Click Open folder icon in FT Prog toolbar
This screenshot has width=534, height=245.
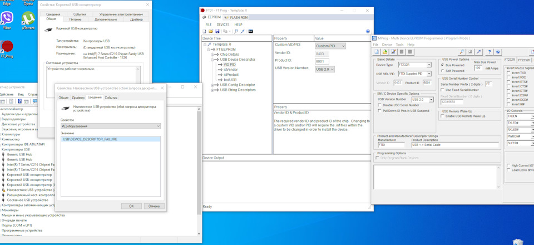click(x=211, y=31)
